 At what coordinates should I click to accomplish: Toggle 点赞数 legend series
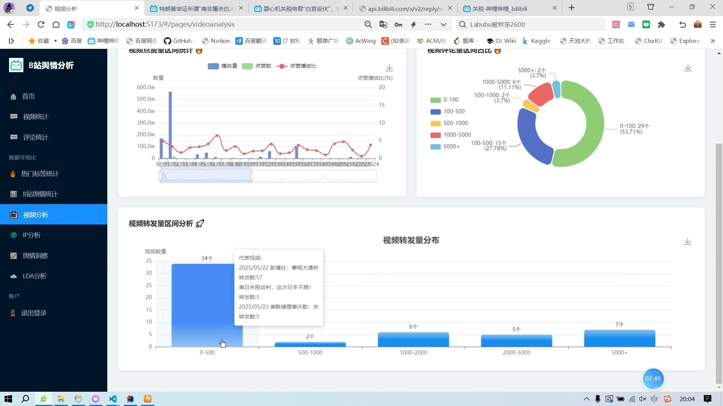(x=256, y=66)
